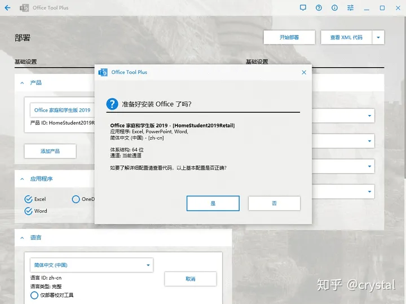This screenshot has width=406, height=304.
Task: Confirm installation with the 是 button
Action: tap(213, 203)
